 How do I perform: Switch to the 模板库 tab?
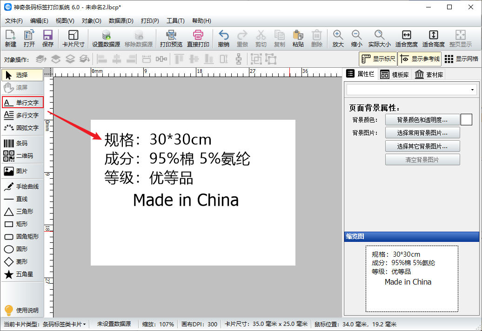pyautogui.click(x=394, y=75)
